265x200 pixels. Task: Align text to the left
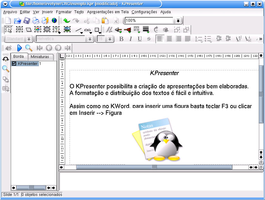click(160, 39)
